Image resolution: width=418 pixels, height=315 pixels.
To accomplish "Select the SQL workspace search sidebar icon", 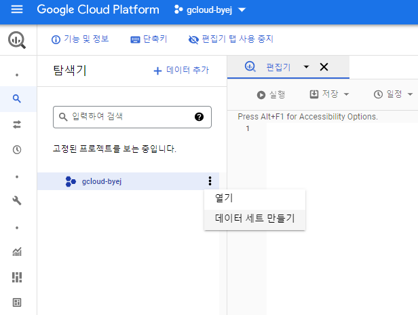I will [17, 98].
